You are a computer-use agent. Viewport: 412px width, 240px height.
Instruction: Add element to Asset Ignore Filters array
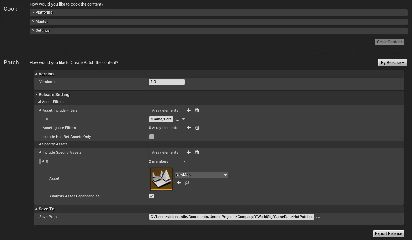[189, 128]
